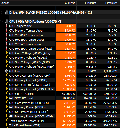The width and height of the screenshot is (120, 128).
Task: Click the maximum value 374.233 W
Action: 110,125
